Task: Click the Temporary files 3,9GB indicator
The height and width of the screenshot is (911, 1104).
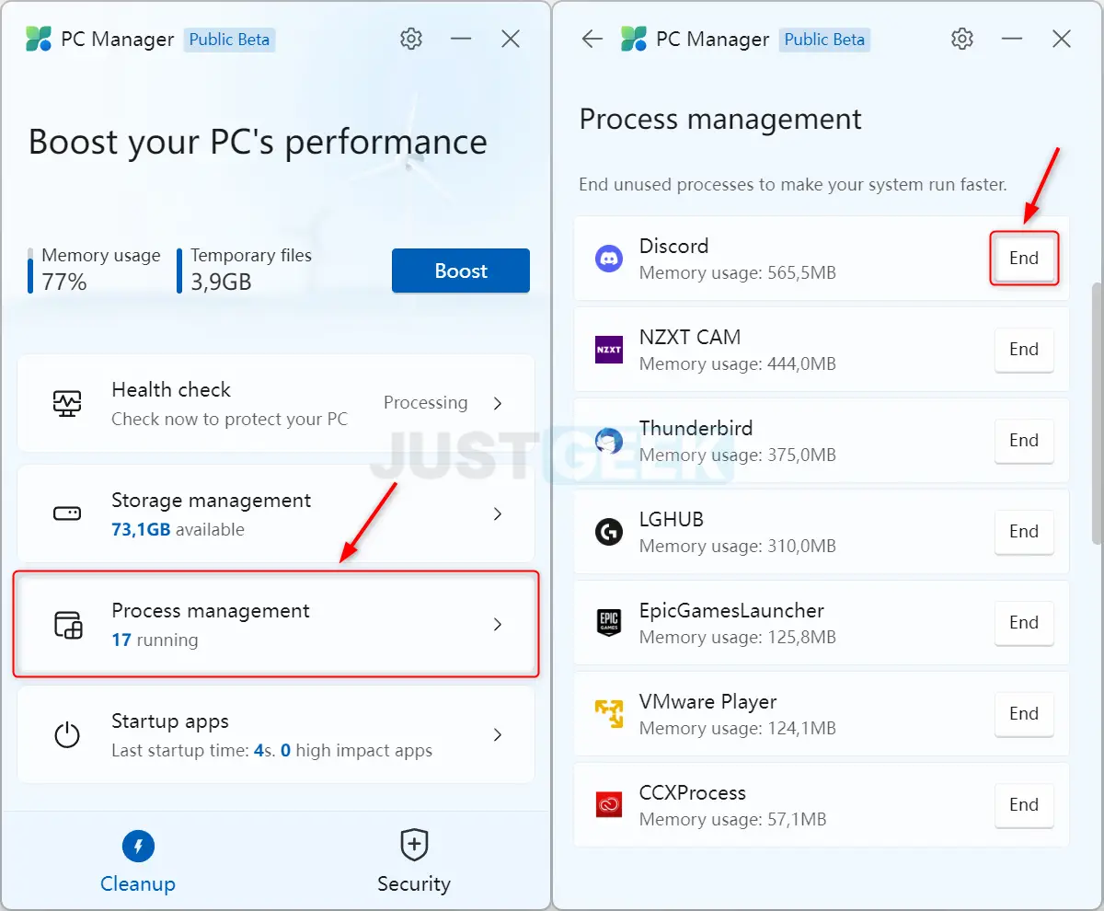Action: [245, 270]
